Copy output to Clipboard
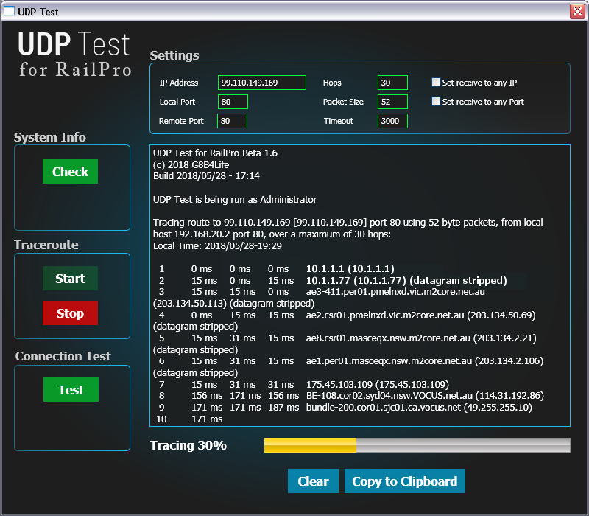 pyautogui.click(x=404, y=481)
